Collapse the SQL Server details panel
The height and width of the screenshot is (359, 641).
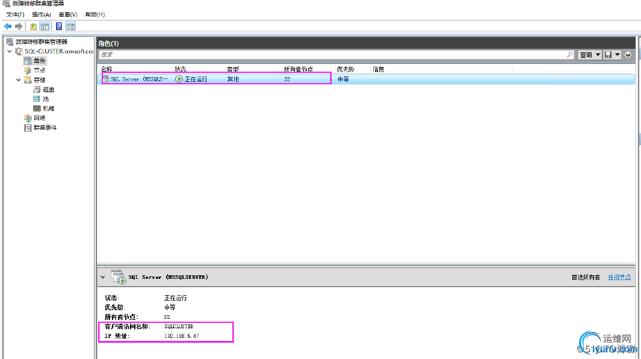click(102, 277)
